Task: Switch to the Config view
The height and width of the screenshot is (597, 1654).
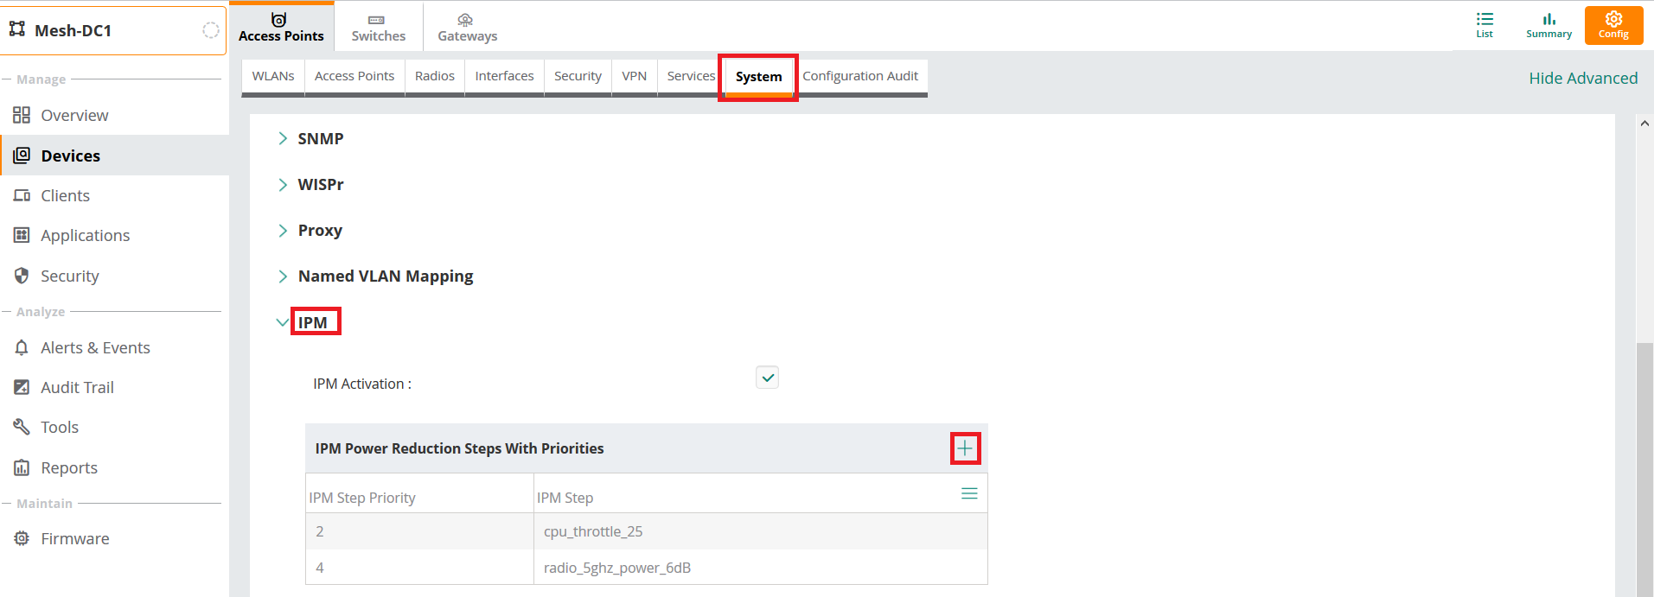Action: pos(1612,25)
